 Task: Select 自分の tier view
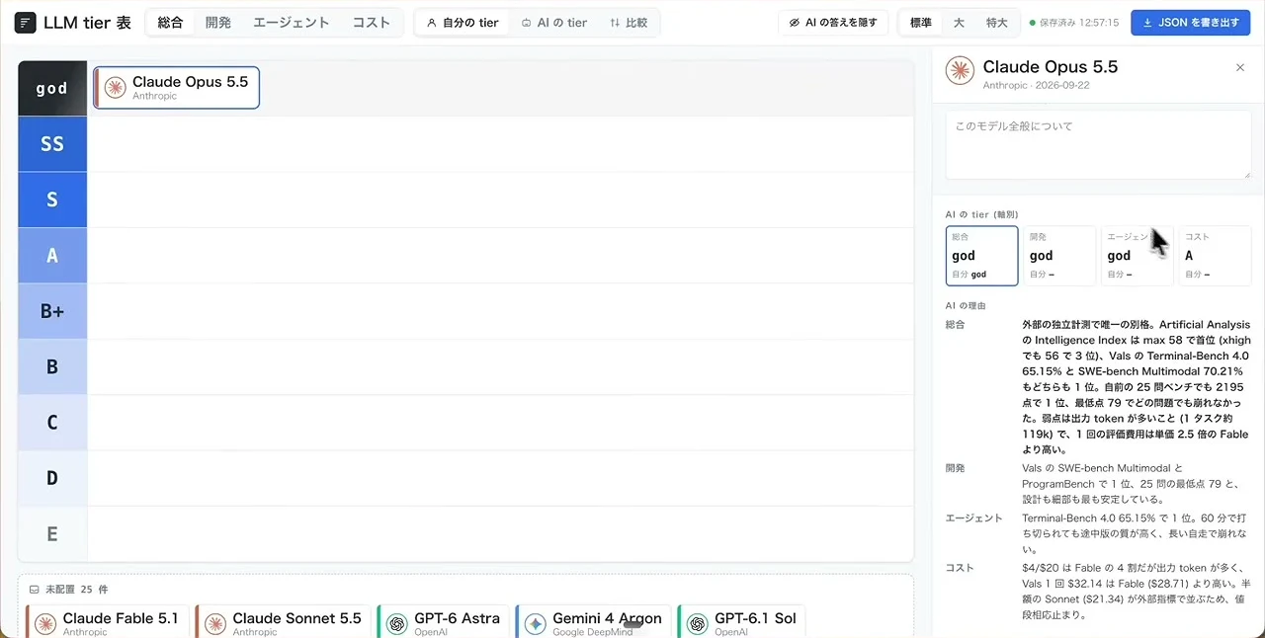click(463, 23)
